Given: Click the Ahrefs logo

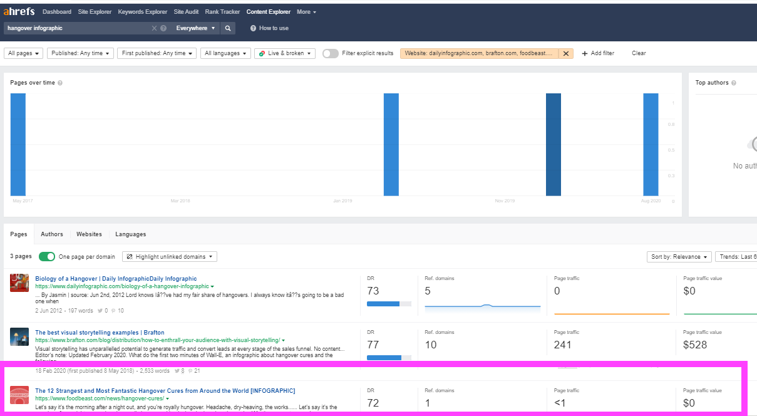Looking at the screenshot, I should [19, 11].
